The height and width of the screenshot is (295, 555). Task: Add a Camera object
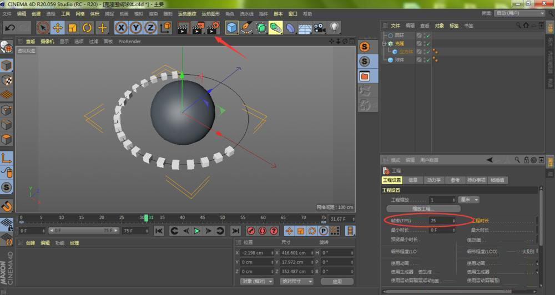click(320, 28)
